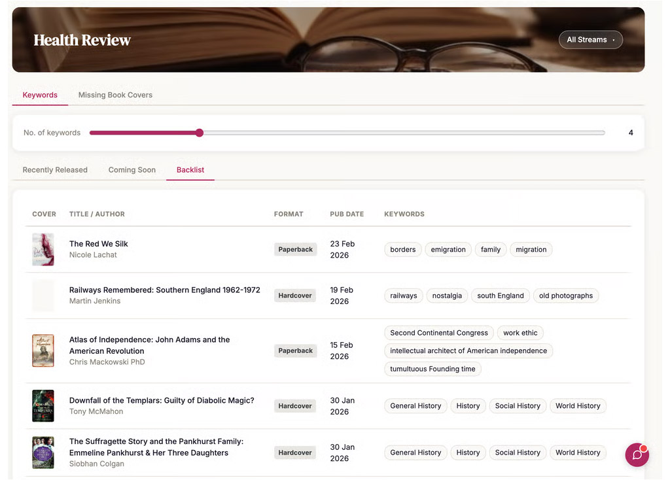Screen dimensions: 670x480
Task: Click the PUB DATE column header
Action: point(347,214)
